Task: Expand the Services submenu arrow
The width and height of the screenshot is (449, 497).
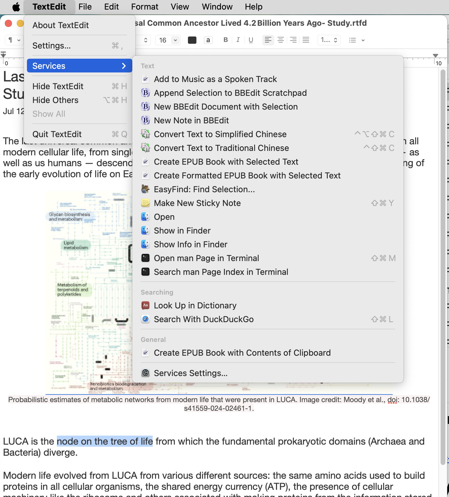Action: 124,66
